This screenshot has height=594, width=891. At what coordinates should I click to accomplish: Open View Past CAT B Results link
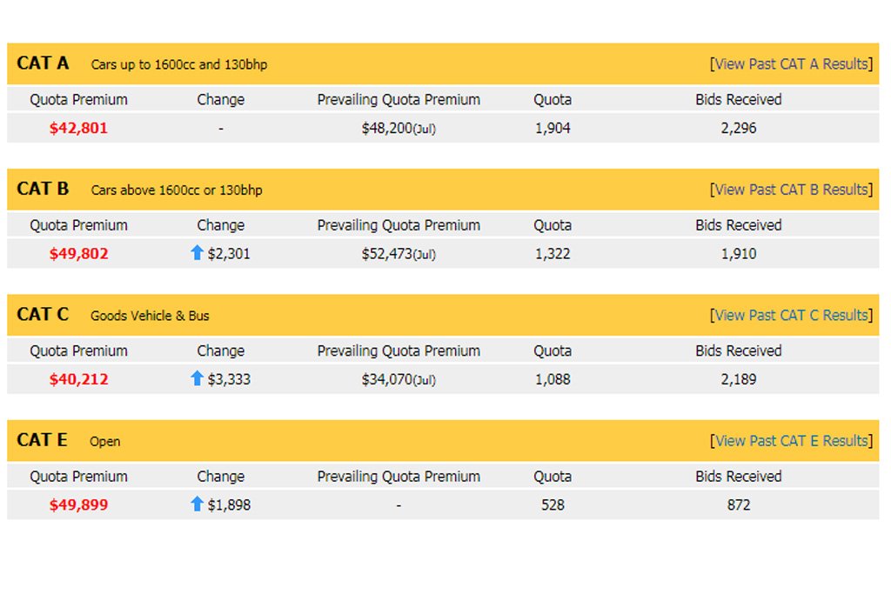(791, 190)
